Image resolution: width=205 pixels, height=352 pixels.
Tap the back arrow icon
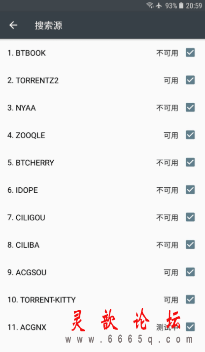click(13, 25)
